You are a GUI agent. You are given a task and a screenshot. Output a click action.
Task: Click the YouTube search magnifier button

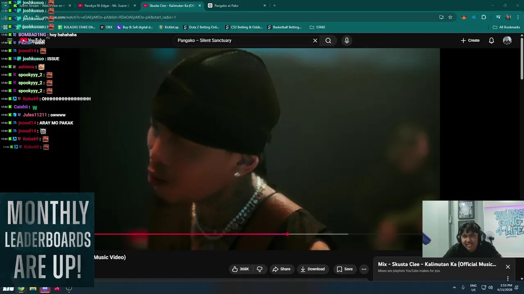coord(328,40)
